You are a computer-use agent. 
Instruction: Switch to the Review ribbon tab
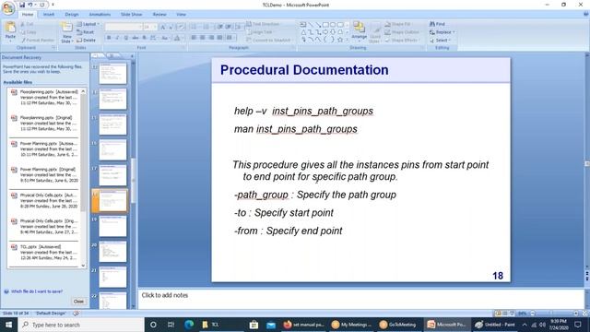point(159,15)
